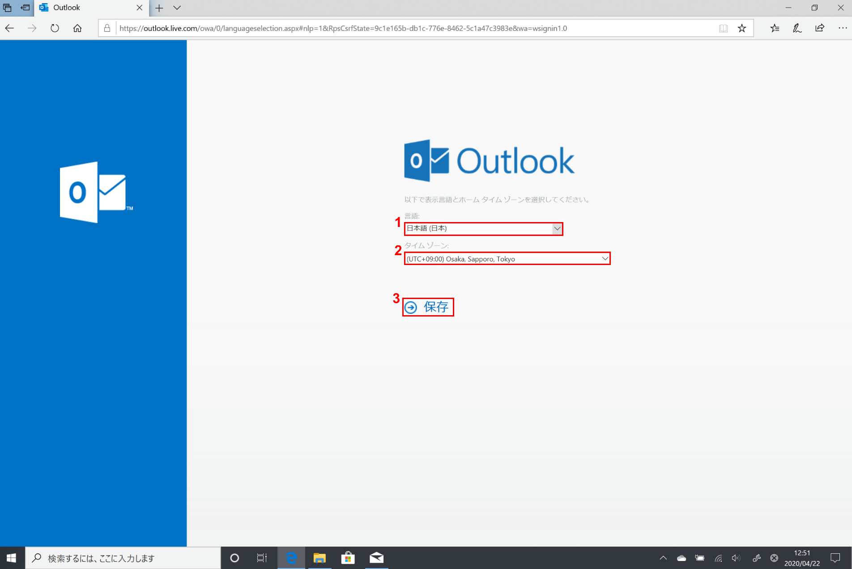The height and width of the screenshot is (569, 852).
Task: Open Cortana circle icon on taskbar
Action: click(x=234, y=558)
